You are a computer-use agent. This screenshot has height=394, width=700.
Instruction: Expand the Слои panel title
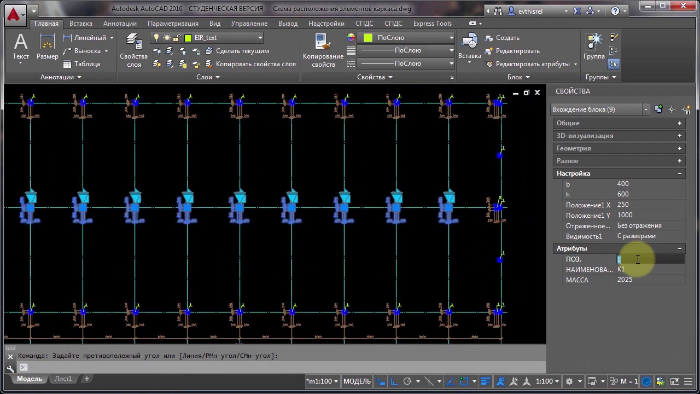coord(208,77)
